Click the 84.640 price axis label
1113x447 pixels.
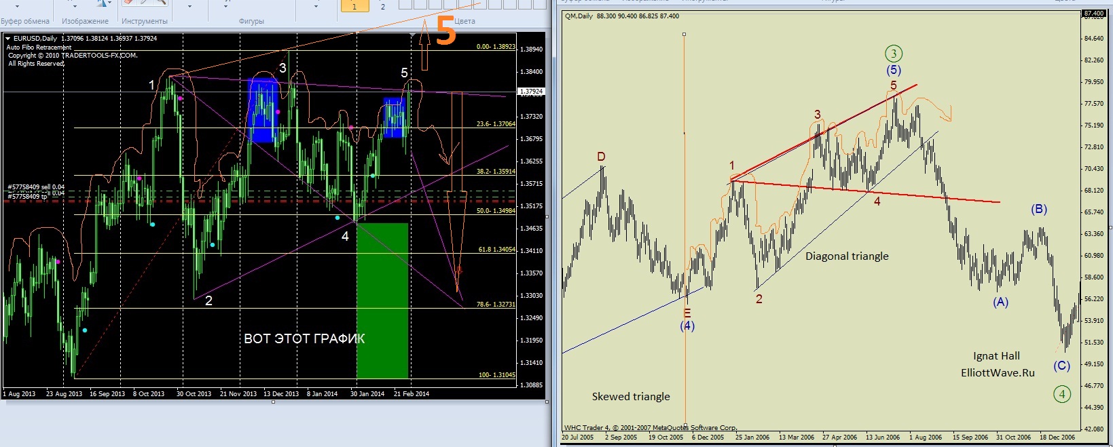tap(1094, 39)
